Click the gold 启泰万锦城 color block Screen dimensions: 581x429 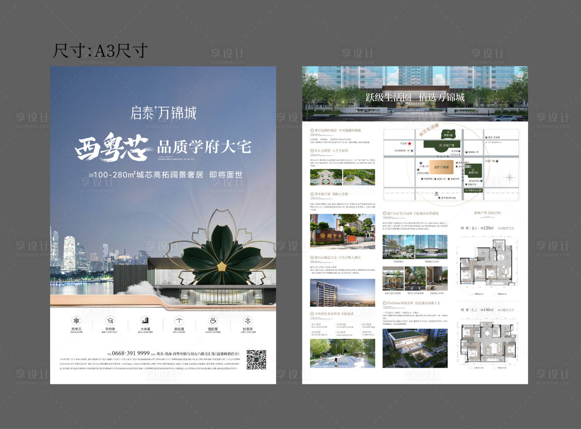click(441, 168)
